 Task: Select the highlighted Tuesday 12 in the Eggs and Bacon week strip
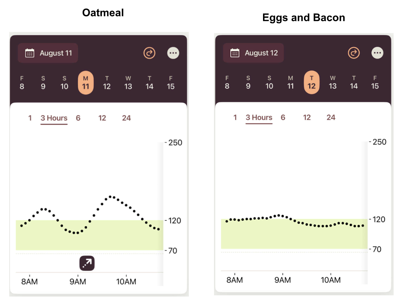(311, 83)
